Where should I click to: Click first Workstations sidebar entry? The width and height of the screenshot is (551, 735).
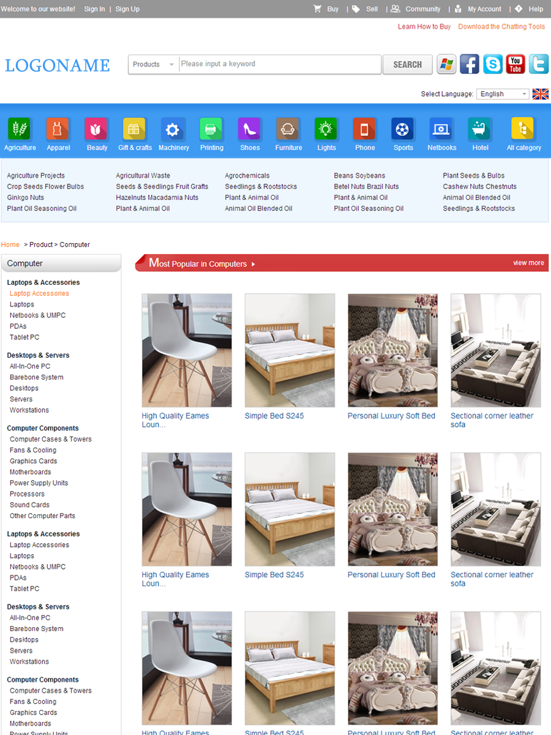point(29,410)
